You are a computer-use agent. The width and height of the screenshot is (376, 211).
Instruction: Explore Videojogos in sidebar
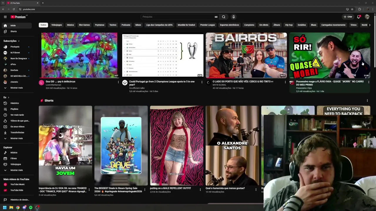[16, 164]
